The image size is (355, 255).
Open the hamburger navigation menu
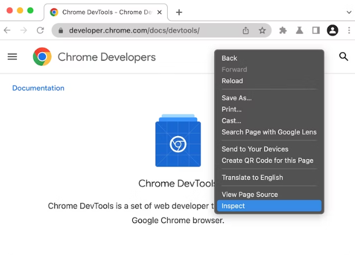[x=12, y=57]
